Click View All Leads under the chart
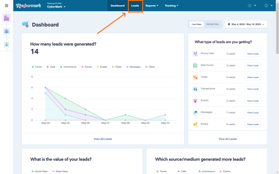 pyautogui.click(x=103, y=139)
